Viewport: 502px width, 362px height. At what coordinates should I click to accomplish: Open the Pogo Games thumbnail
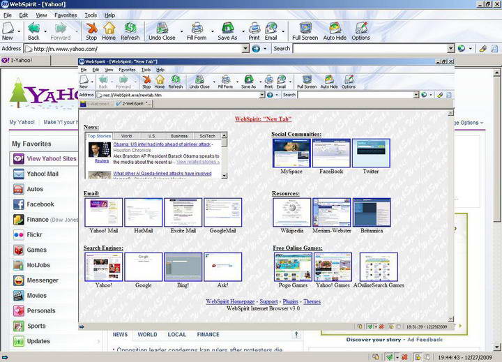point(293,267)
